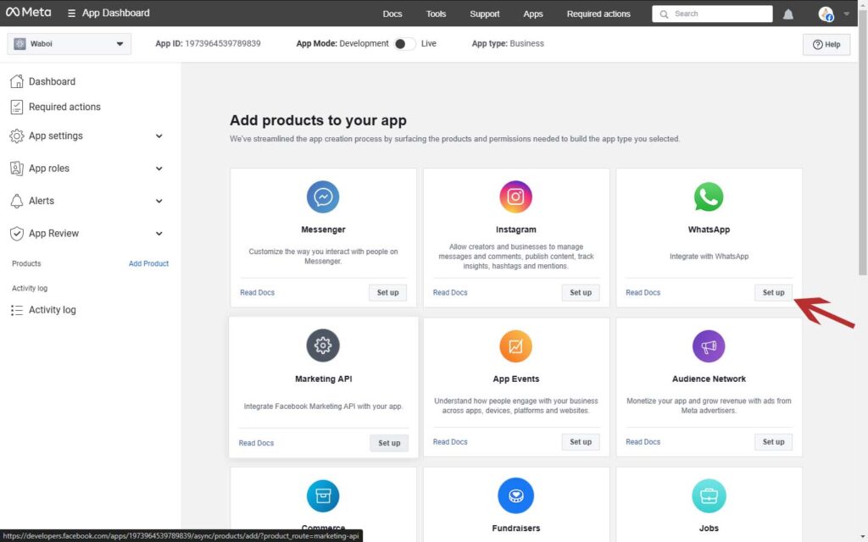
Task: Open the profile avatar menu
Action: [x=826, y=14]
